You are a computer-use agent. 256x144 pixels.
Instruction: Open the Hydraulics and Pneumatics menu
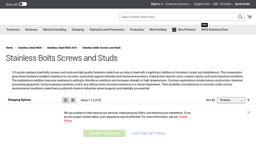coord(107,30)
